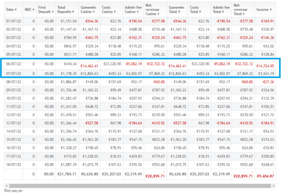Click total Total Deposits sum €21,784.71
The image size is (285, 193).
coord(67,174)
